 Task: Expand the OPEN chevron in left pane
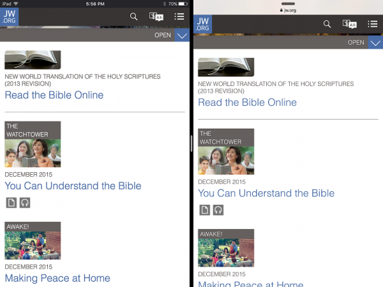(182, 35)
